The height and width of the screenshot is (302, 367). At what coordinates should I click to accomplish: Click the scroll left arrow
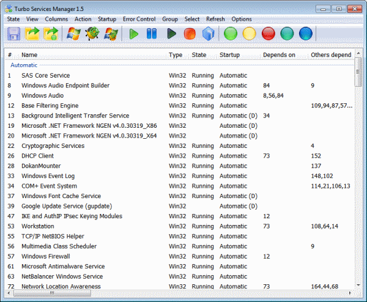coord(9,293)
